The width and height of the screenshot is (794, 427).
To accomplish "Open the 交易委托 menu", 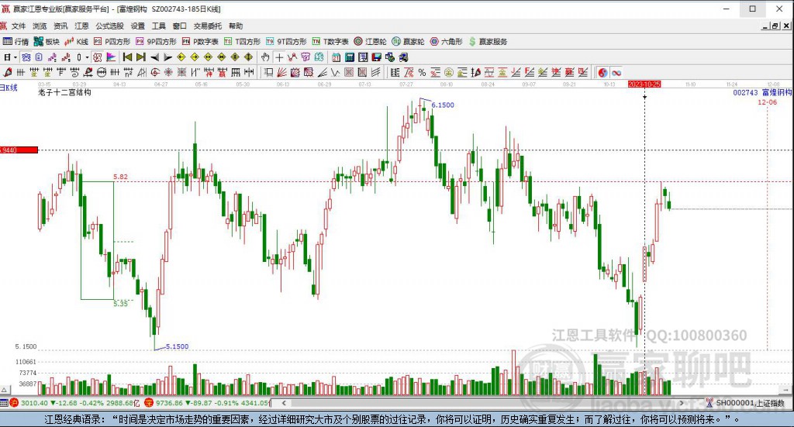I will pos(207,26).
